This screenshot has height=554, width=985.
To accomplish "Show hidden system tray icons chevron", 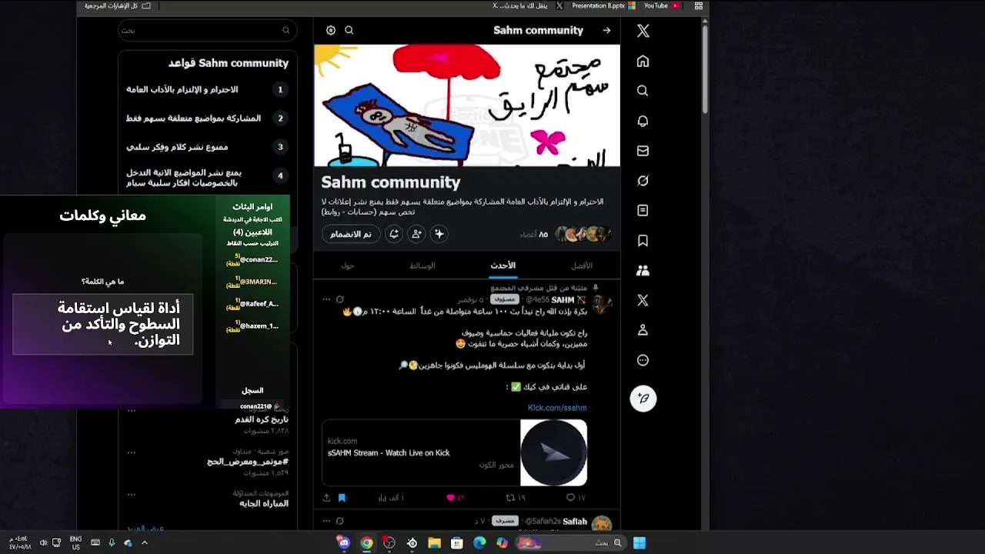I will pos(144,543).
